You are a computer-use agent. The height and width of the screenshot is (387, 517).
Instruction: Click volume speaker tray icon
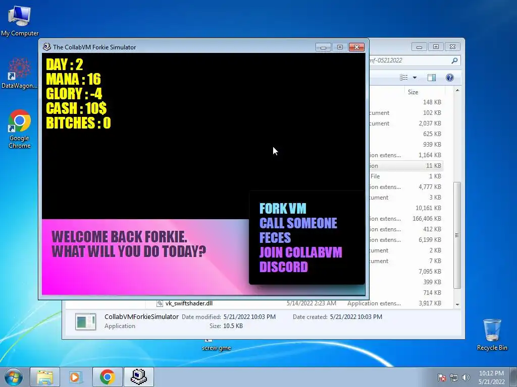(x=466, y=377)
